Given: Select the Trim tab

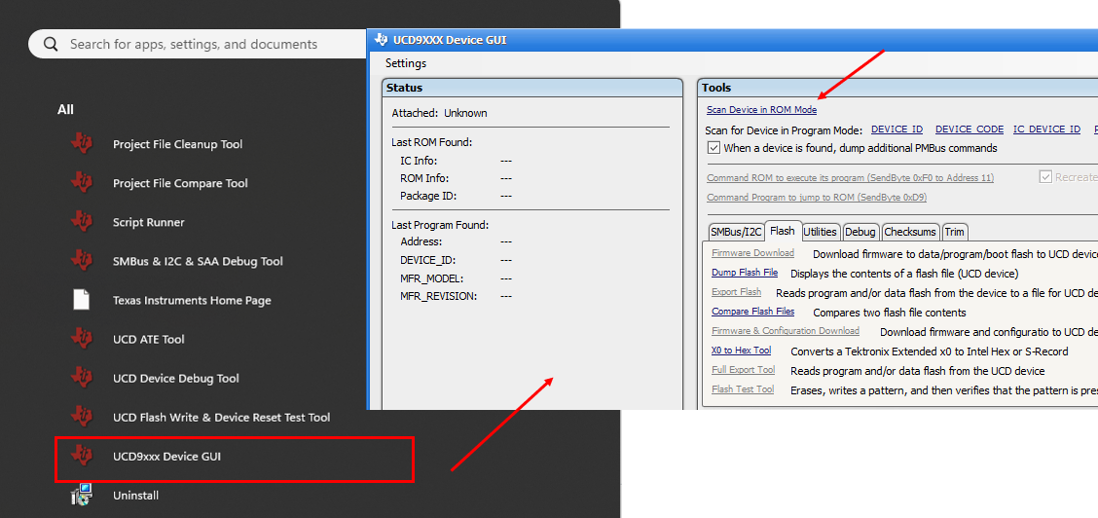Looking at the screenshot, I should point(955,232).
